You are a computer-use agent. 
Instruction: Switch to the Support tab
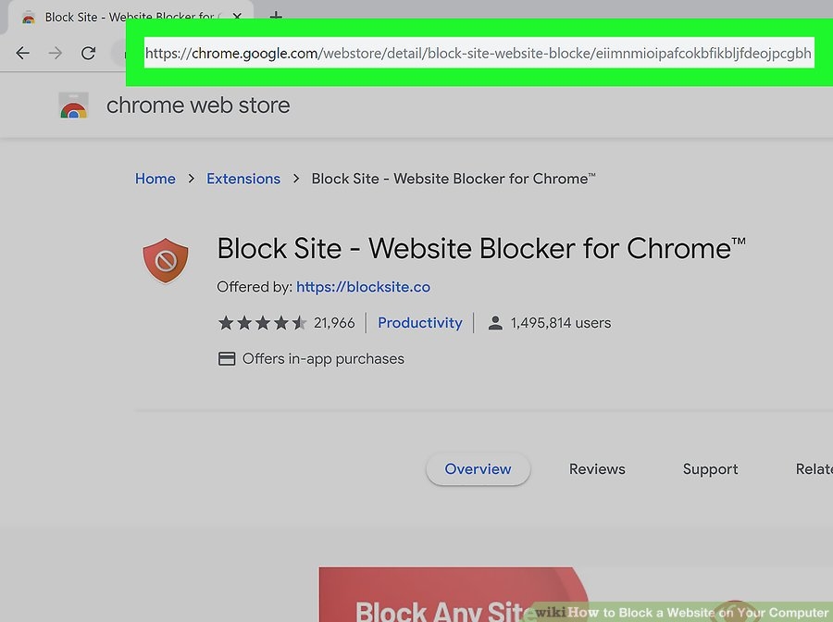(x=710, y=469)
